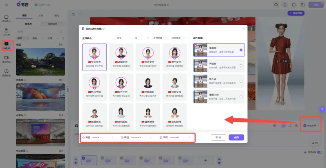Click the share icon in top bar
Screen dimensions: 326x168
click(294, 4)
